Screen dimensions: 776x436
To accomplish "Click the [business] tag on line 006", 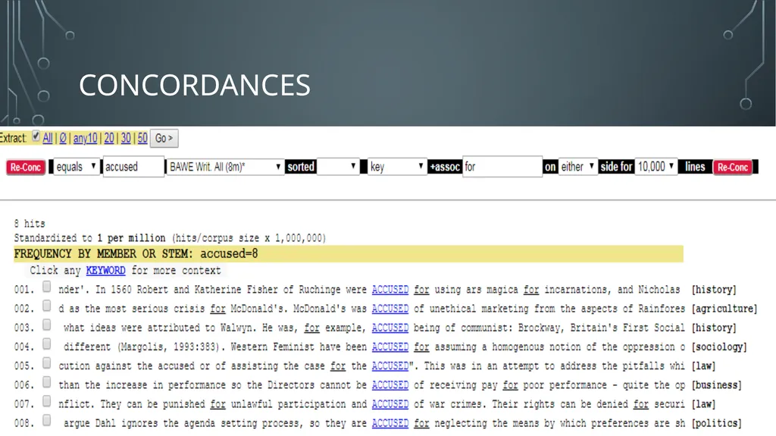I will point(717,385).
